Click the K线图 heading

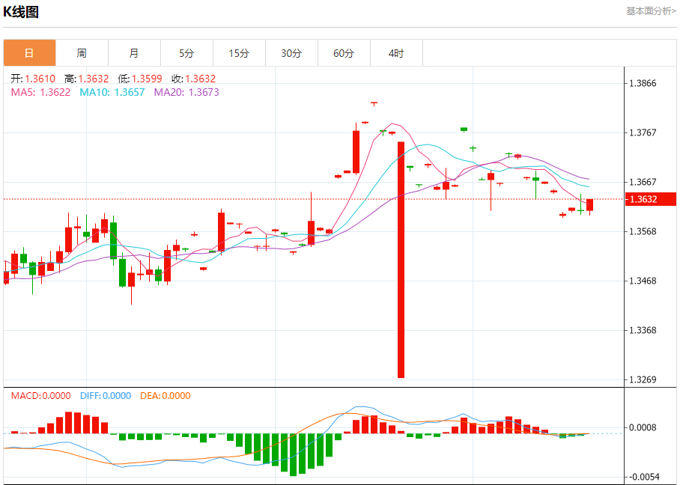pos(21,12)
